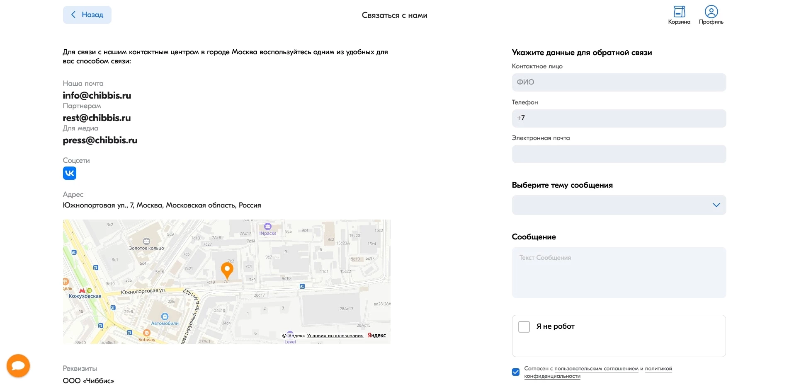The width and height of the screenshot is (789, 384).
Task: Open the Выберите тему сообщения selector
Action: 619,205
